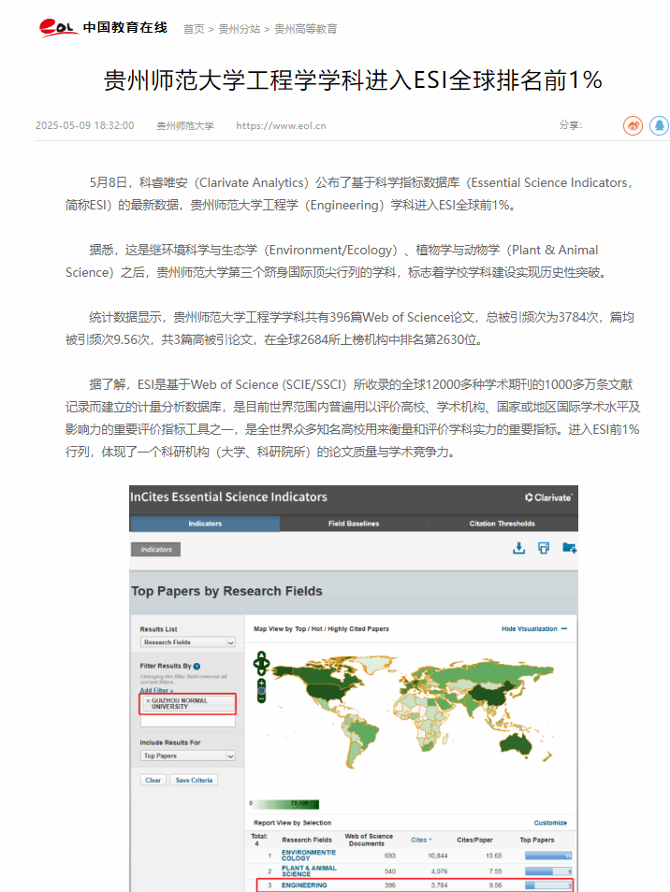Open the PLANT & ANIMAL SCIENCE field
The height and width of the screenshot is (892, 670).
tap(309, 870)
